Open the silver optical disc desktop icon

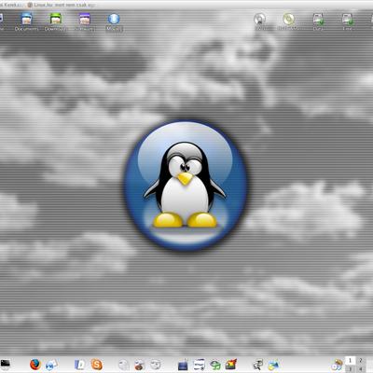259,20
